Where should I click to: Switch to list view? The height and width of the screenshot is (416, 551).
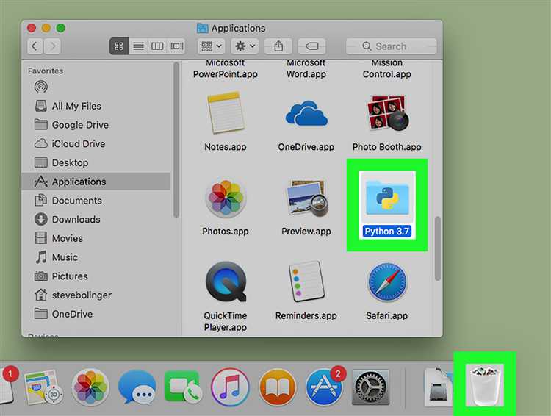pos(138,46)
